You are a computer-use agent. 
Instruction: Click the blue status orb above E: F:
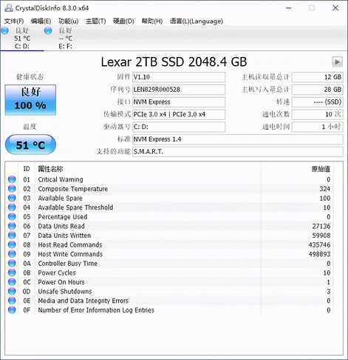(48, 31)
